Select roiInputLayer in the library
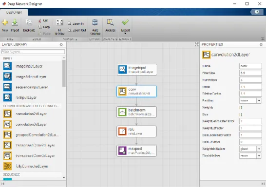 click(x=20, y=97)
